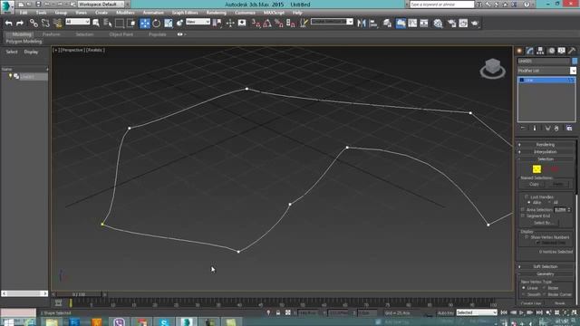Open the Modifiers menu
The image size is (580, 326).
(125, 13)
